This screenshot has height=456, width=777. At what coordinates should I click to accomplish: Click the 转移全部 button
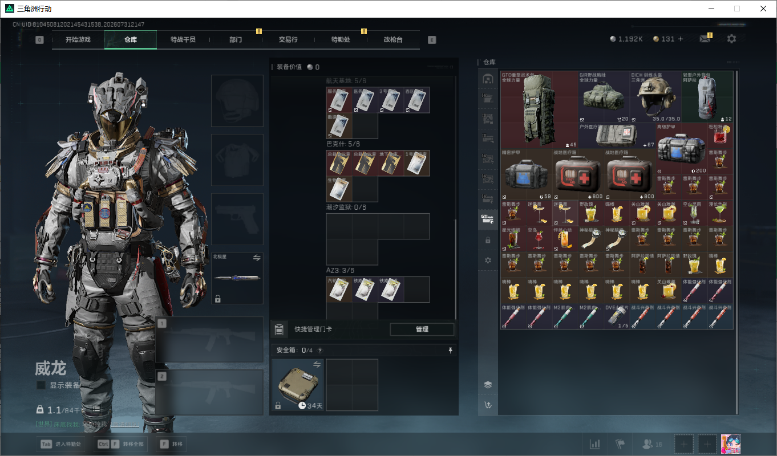(121, 444)
